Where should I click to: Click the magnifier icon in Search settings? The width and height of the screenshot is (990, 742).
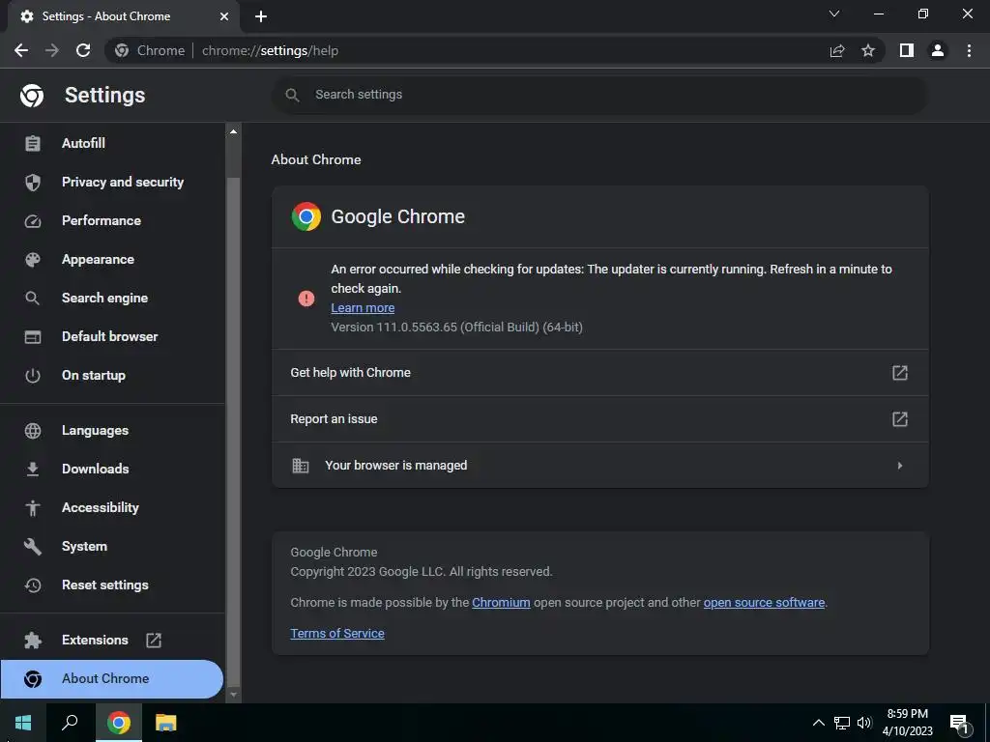click(x=292, y=96)
